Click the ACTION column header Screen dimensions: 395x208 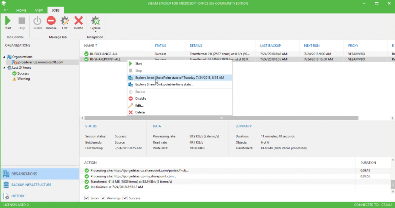coord(91,163)
